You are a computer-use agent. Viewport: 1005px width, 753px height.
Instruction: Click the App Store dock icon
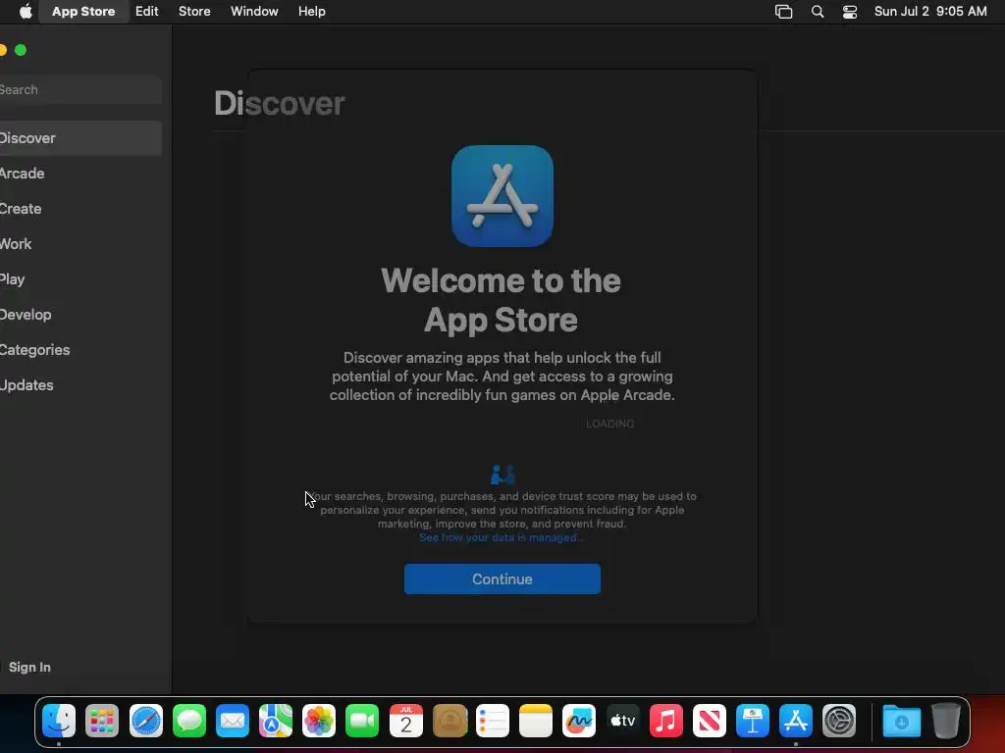pyautogui.click(x=795, y=721)
